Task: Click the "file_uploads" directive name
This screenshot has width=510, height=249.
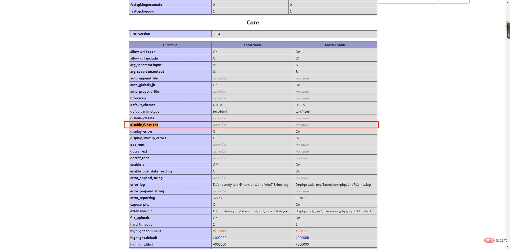Action: 140,218
